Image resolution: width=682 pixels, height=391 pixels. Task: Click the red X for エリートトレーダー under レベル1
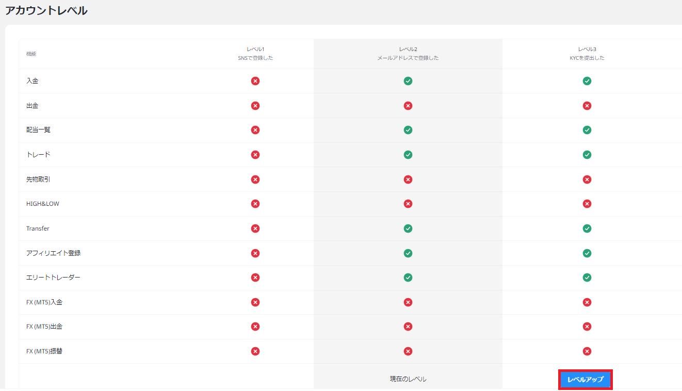pos(255,278)
